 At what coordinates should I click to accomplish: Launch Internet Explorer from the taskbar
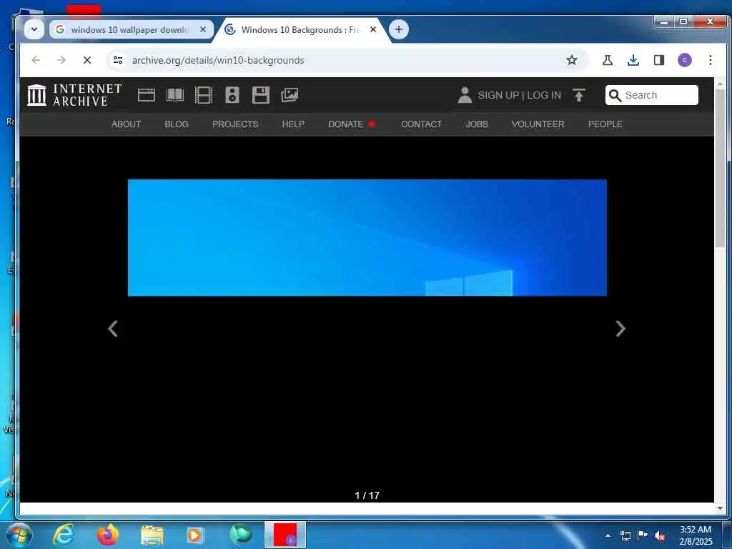pyautogui.click(x=64, y=534)
